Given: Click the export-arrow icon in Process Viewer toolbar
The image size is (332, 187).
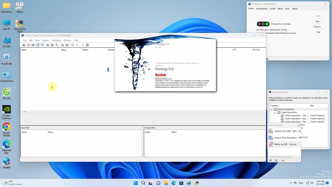Looking at the screenshot, I should click(33, 45).
